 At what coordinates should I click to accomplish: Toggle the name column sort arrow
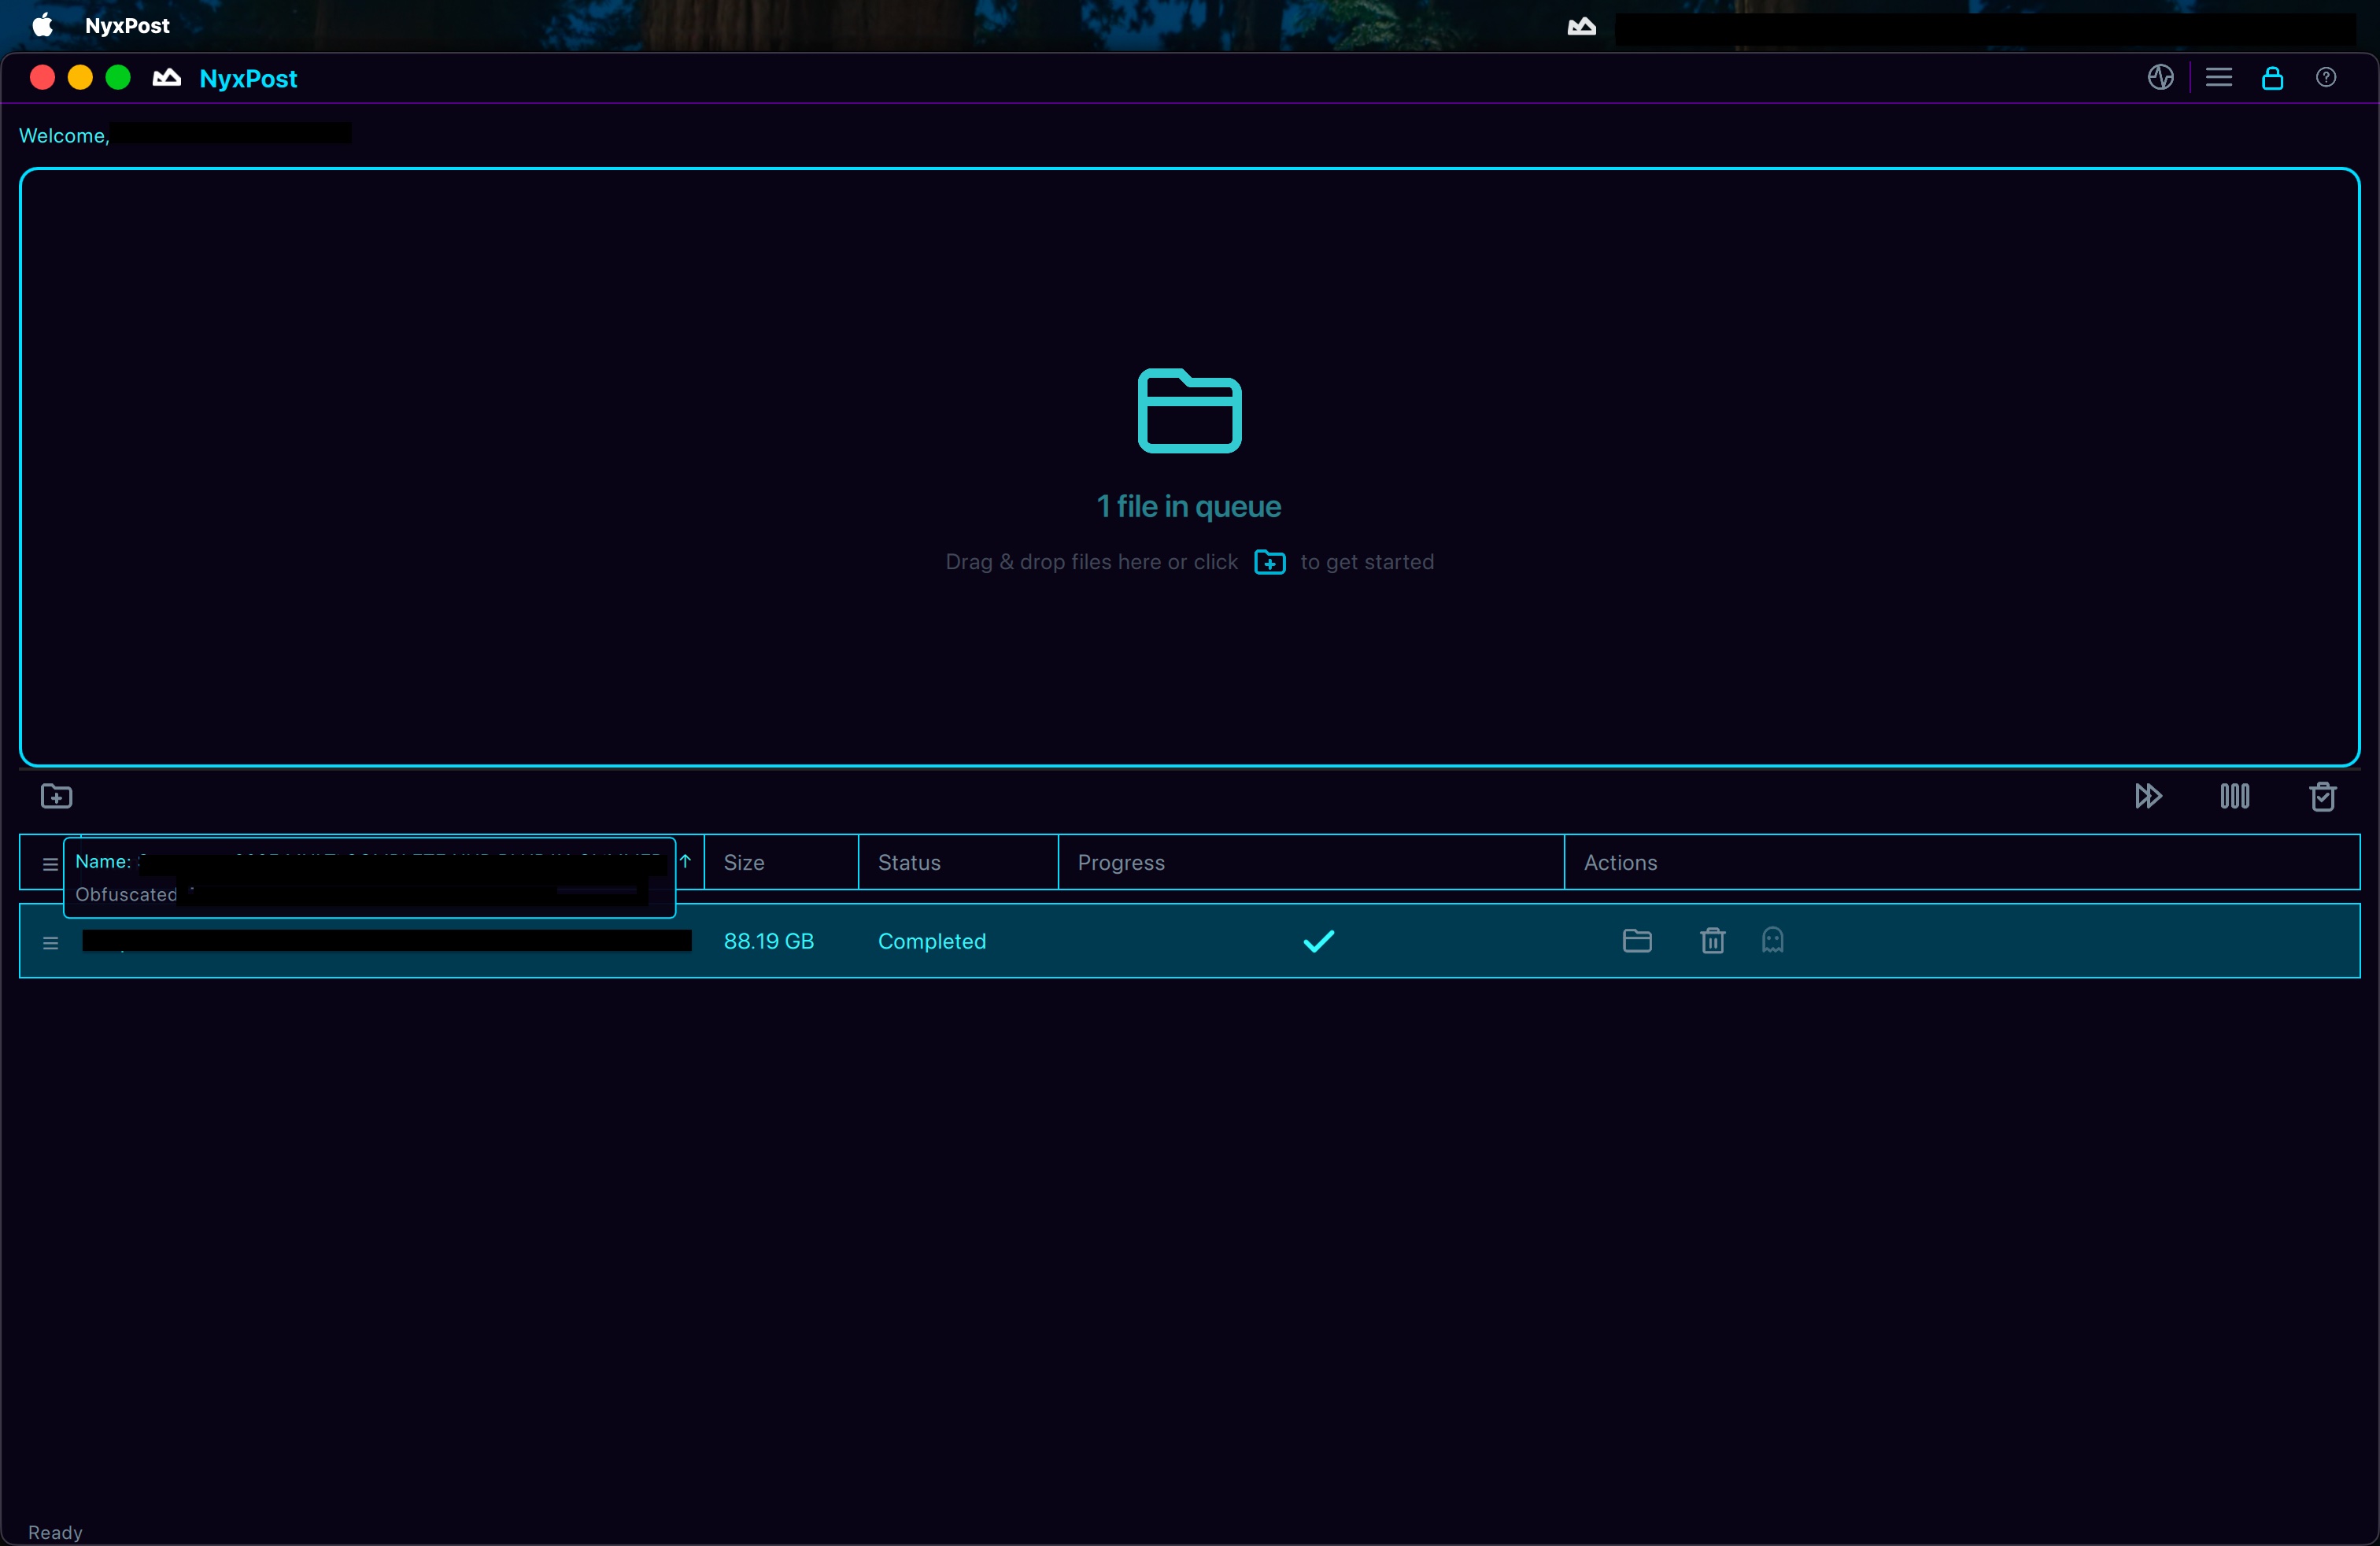[685, 861]
